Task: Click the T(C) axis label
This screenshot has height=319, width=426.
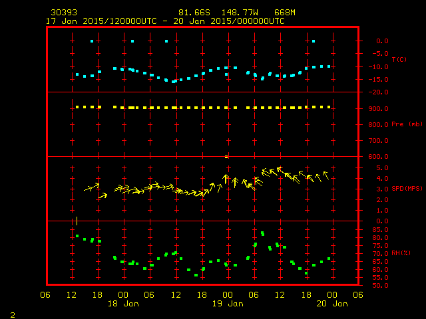Action: (399, 59)
